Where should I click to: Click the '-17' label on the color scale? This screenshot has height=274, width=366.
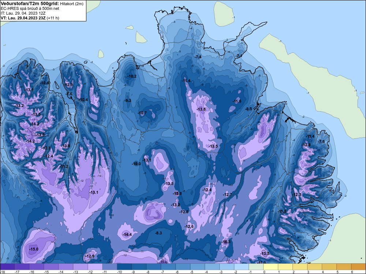tap(17, 272)
